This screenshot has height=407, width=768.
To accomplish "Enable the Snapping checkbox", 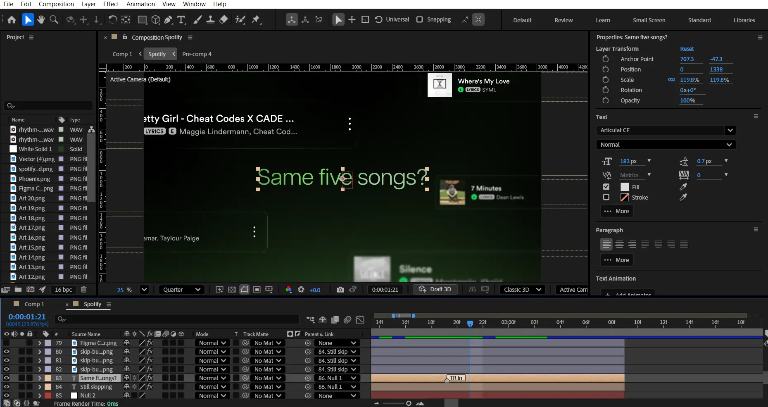I will 420,19.
